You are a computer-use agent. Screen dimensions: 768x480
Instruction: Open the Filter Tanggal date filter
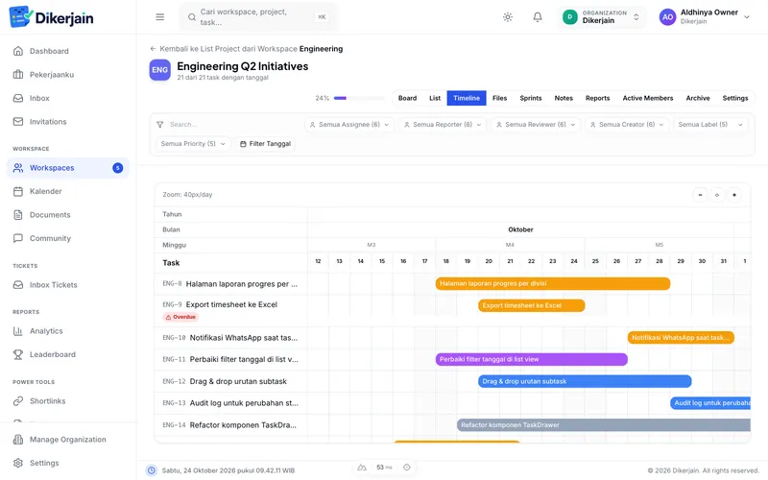265,143
